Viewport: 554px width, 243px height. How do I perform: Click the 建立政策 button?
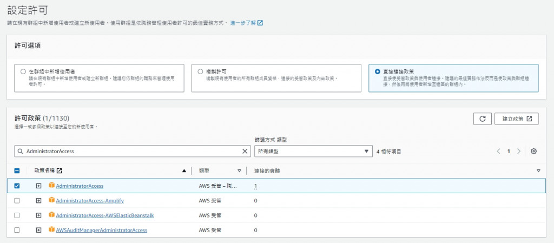point(517,119)
